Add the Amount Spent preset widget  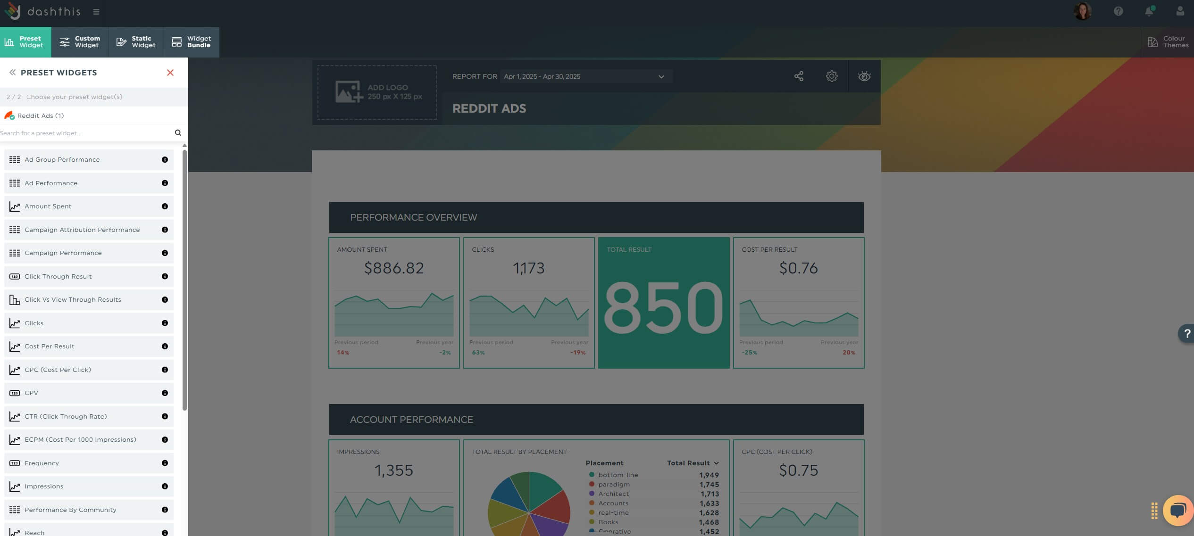89,206
